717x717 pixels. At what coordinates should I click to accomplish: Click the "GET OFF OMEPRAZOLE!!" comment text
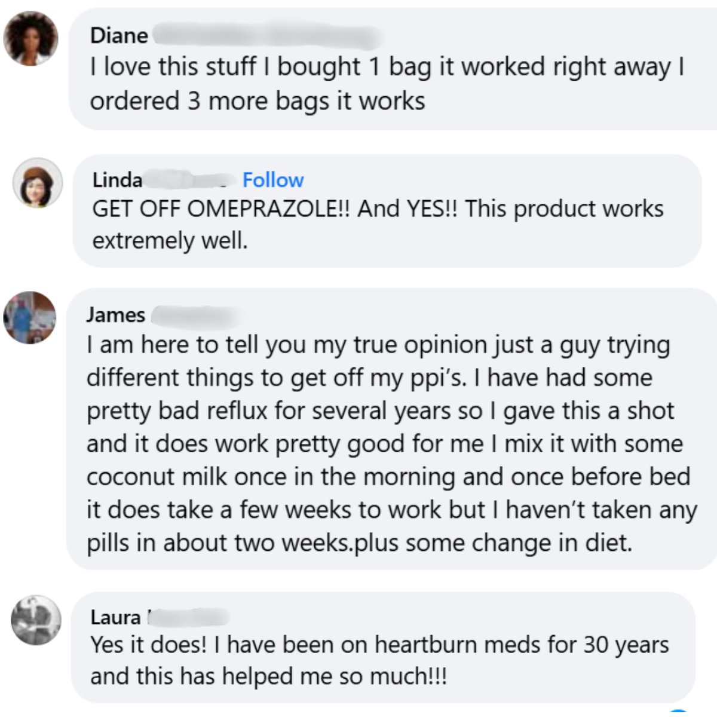pos(378,225)
